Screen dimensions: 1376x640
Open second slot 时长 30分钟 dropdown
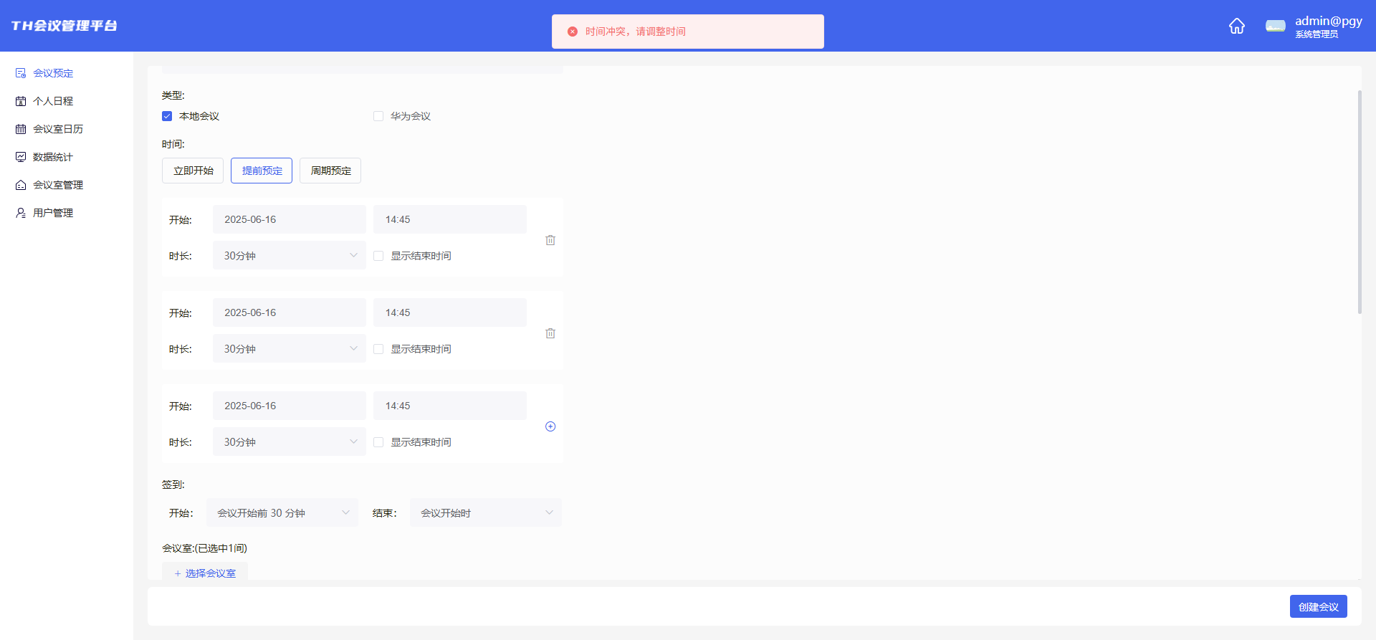[x=290, y=348]
